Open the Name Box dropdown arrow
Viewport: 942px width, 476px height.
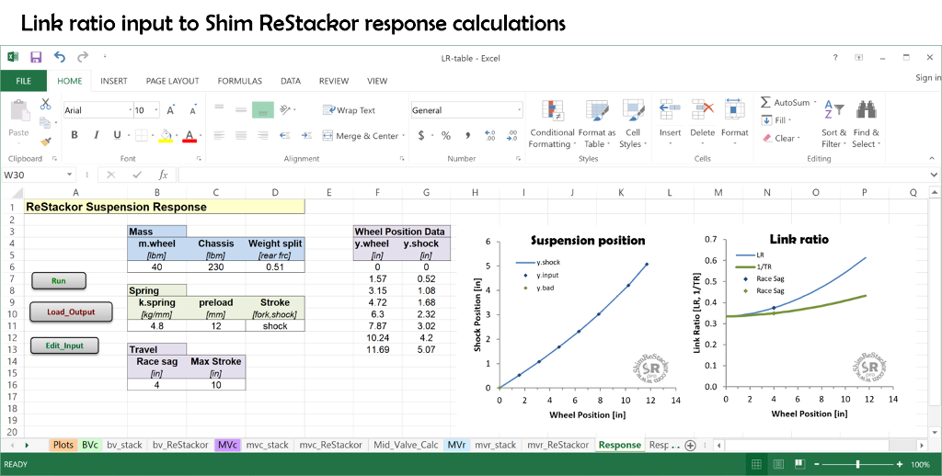click(70, 175)
